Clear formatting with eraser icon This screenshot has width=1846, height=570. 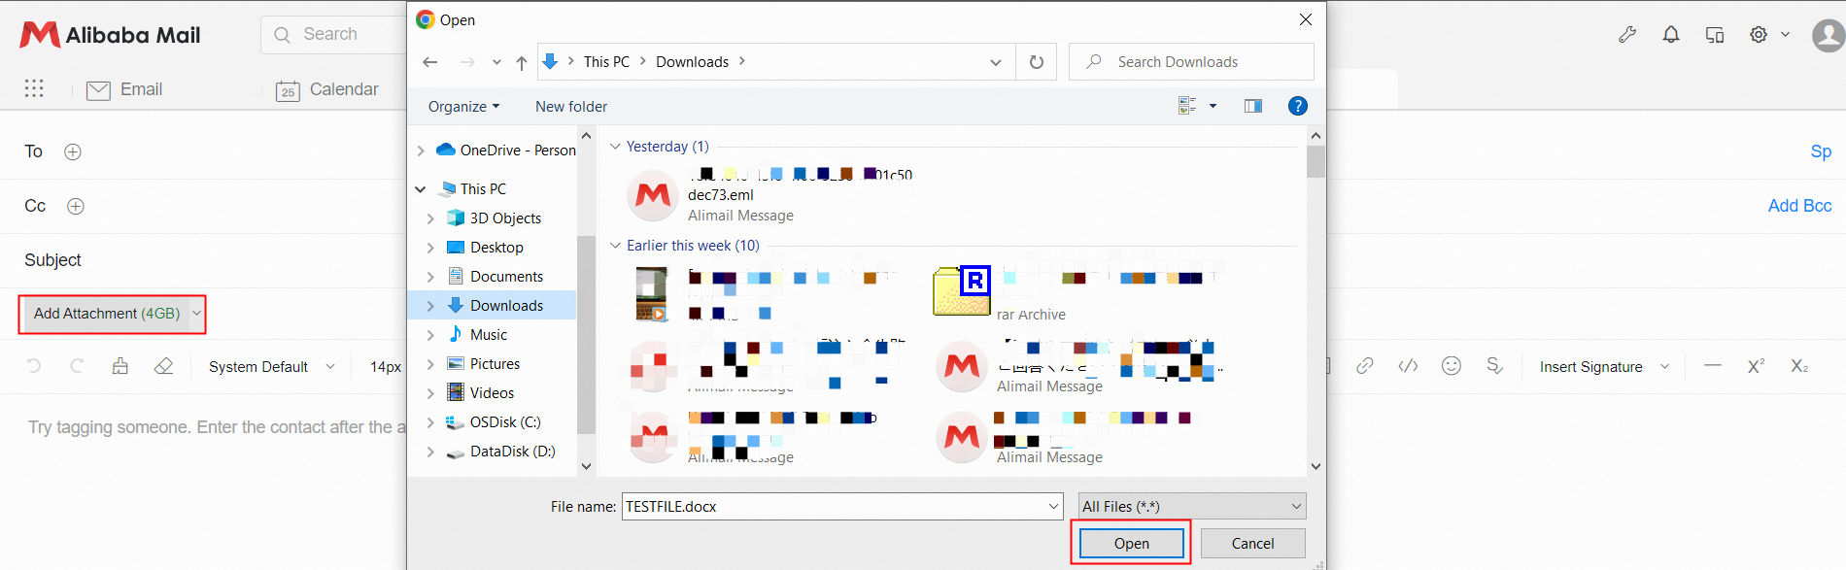pyautogui.click(x=163, y=366)
